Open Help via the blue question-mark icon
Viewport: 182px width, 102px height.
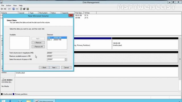pyautogui.click(x=14, y=9)
